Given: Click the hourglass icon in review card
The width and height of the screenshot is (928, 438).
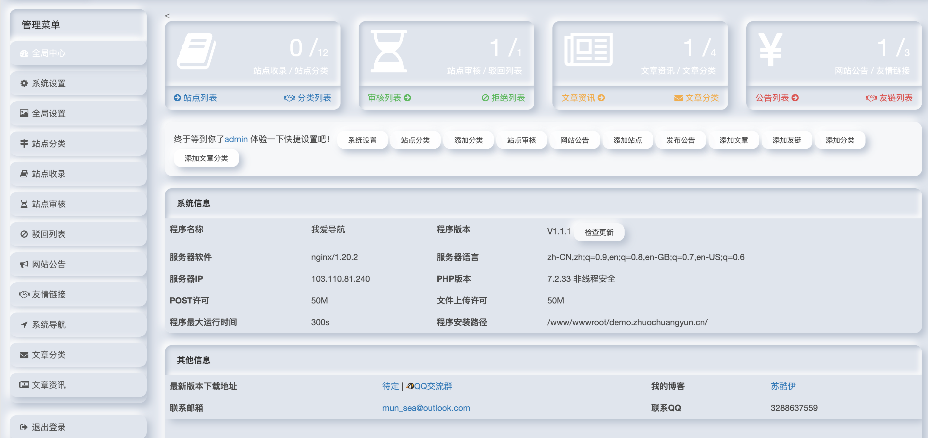Looking at the screenshot, I should [389, 51].
